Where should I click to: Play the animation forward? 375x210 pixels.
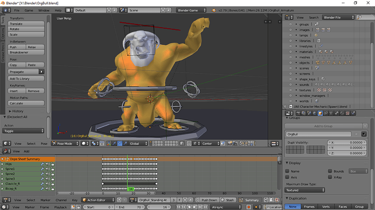pyautogui.click(x=195, y=207)
